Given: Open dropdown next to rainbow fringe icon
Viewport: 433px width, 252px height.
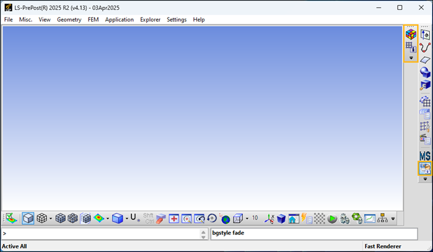Looking at the screenshot, I should pyautogui.click(x=108, y=219).
